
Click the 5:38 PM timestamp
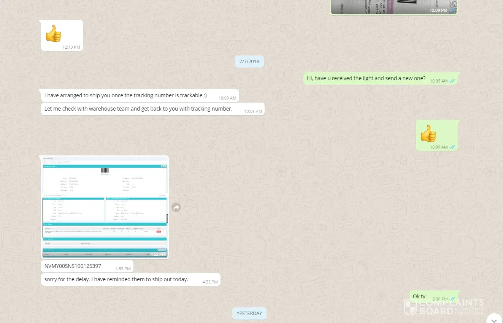click(x=440, y=299)
